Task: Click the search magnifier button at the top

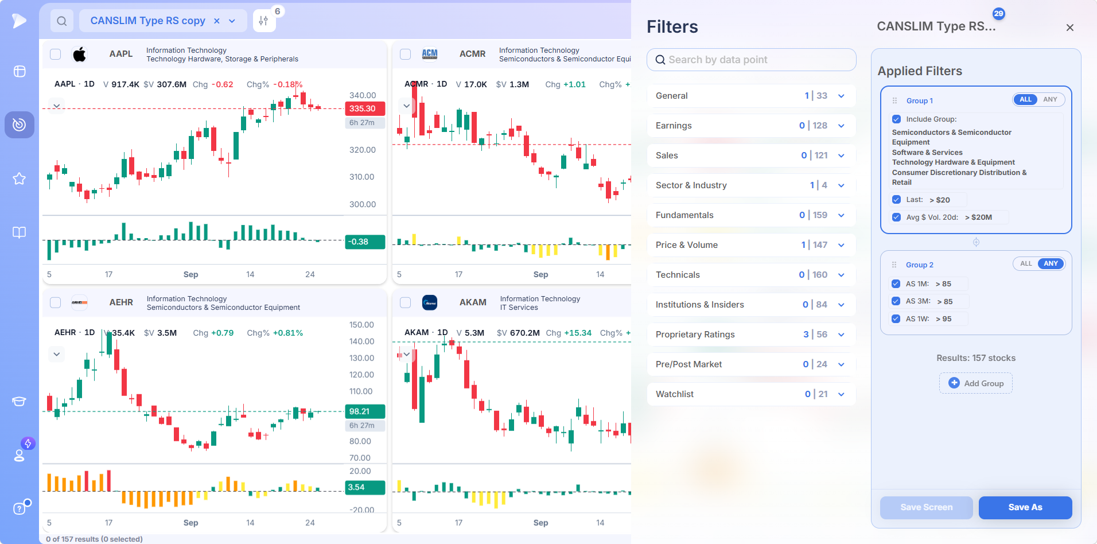Action: 62,21
